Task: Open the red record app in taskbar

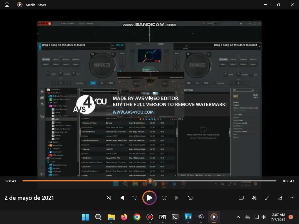Action: (150, 217)
